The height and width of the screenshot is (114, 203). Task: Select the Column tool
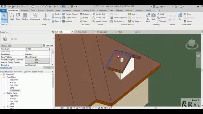(46, 16)
